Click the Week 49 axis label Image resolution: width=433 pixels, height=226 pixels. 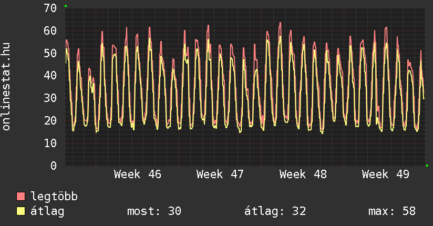tap(385, 174)
